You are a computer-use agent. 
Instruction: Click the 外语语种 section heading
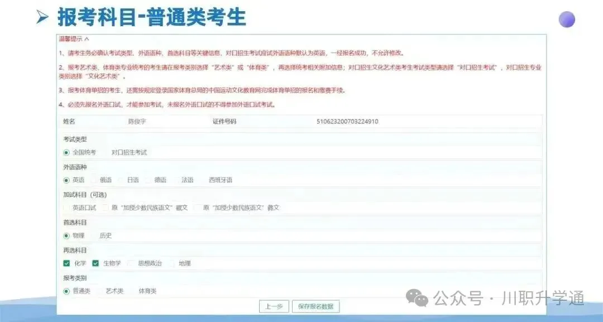tap(75, 167)
